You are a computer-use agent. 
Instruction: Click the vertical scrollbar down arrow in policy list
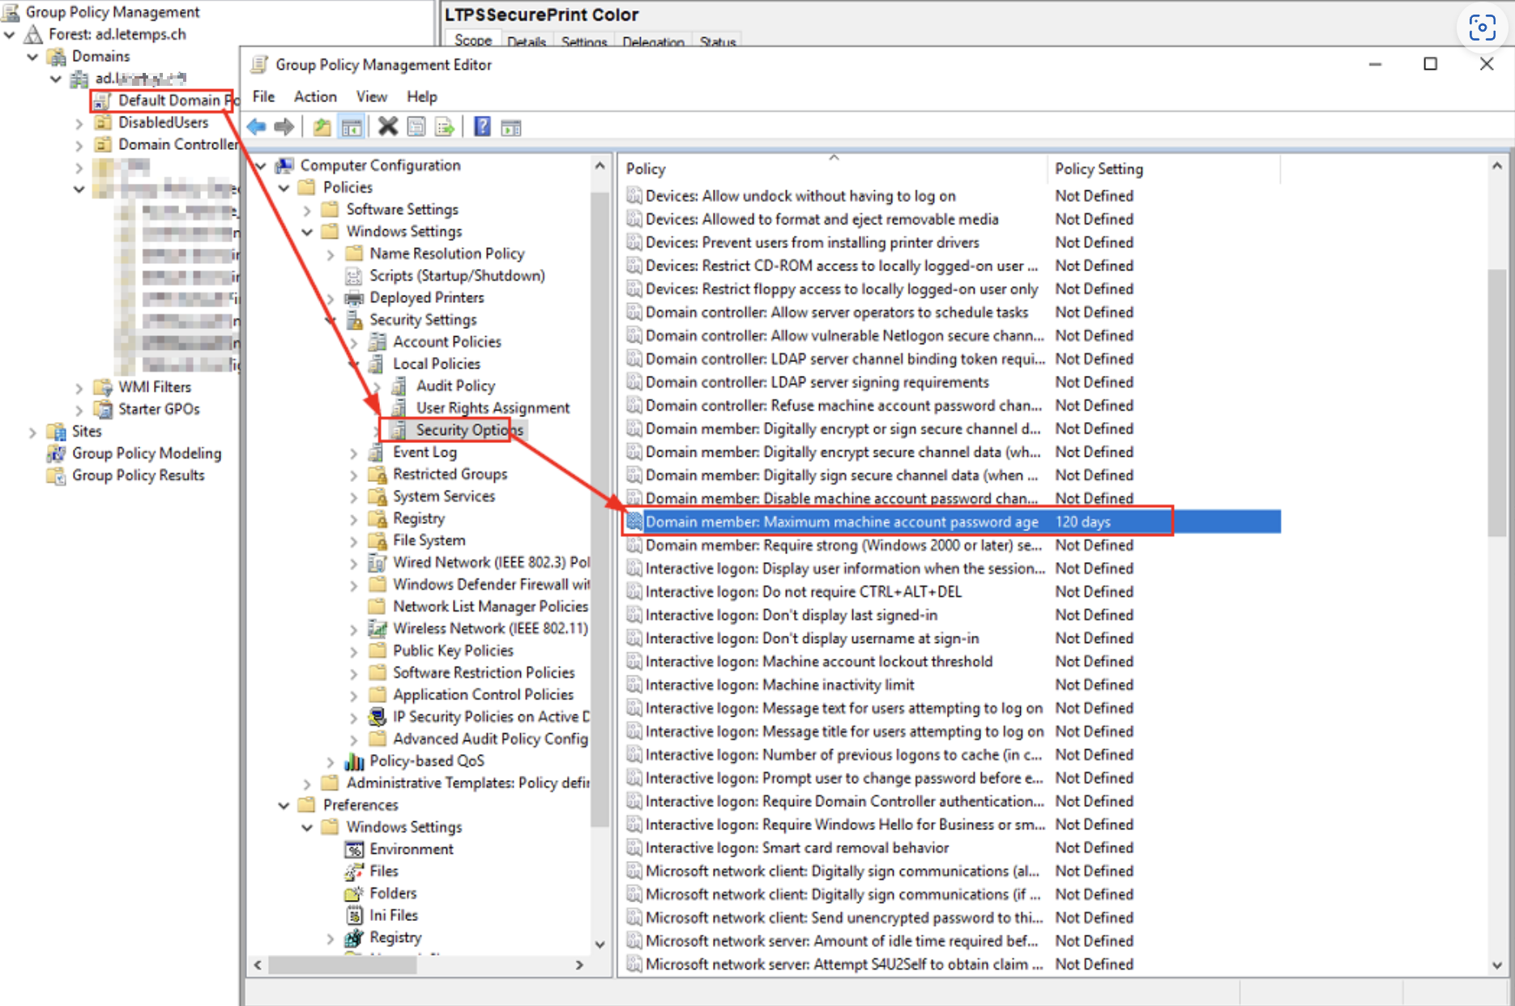tap(1497, 965)
